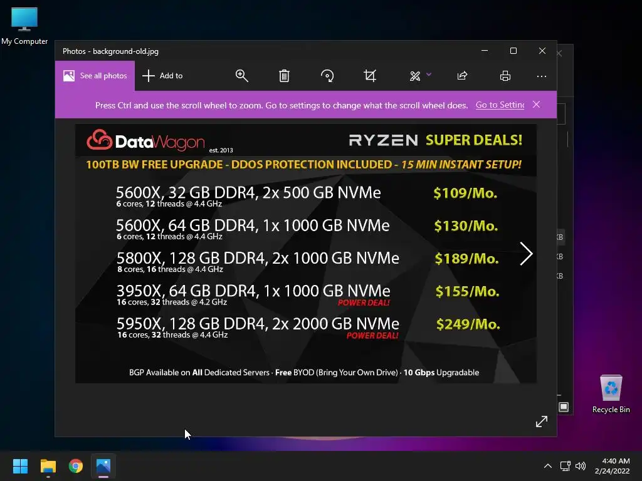Share the photo via share icon
The image size is (642, 481).
(462, 76)
